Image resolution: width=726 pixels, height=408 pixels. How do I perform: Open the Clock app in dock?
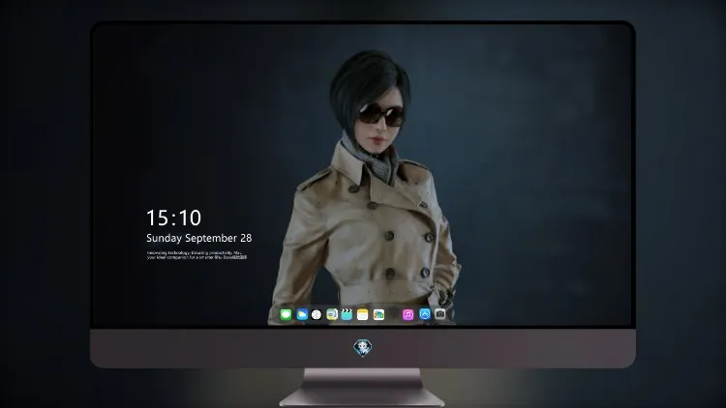click(317, 314)
